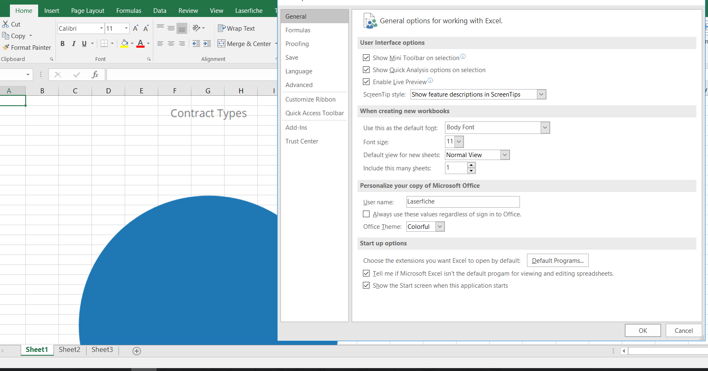Open the default font Body Font dropdown
The width and height of the screenshot is (708, 371).
click(545, 128)
